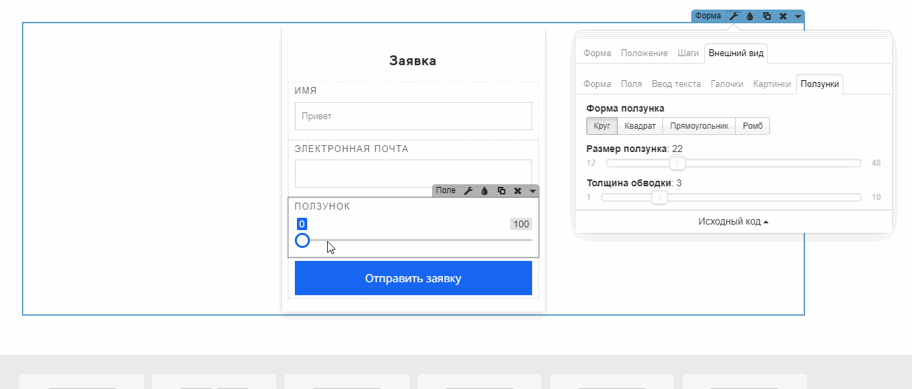Click the droplet icon on Поле toolbar

pos(484,191)
